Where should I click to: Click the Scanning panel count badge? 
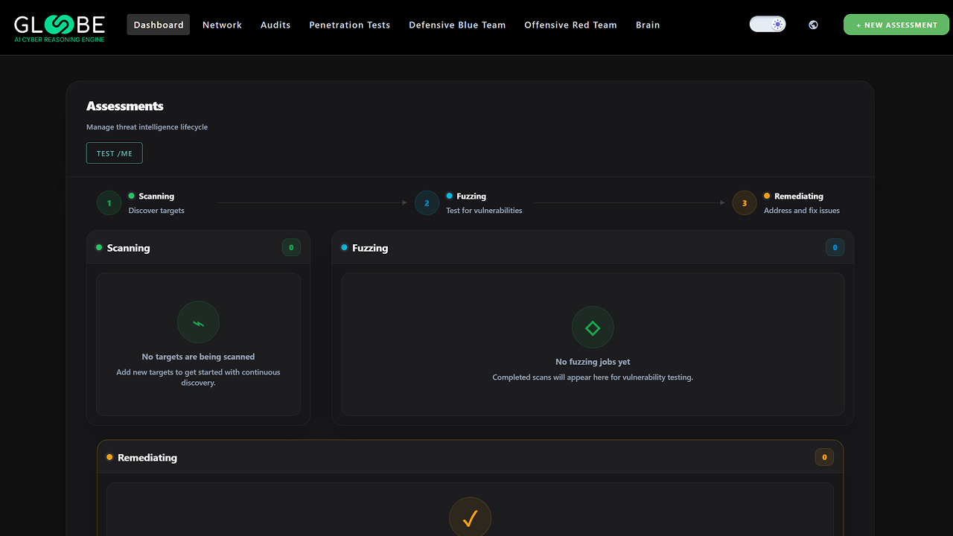tap(291, 247)
